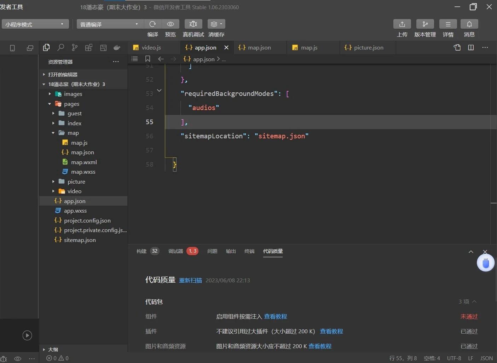
Task: Open map.wxss in the file tree
Action: [83, 172]
